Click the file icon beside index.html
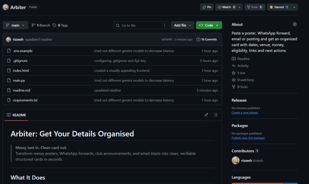Screen dimensions: 309x184 pyautogui.click(x=9, y=70)
